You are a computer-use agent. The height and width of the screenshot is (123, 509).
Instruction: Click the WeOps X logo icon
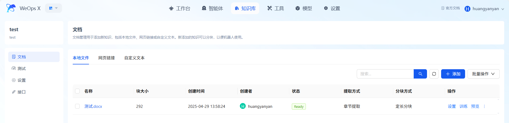(11, 8)
